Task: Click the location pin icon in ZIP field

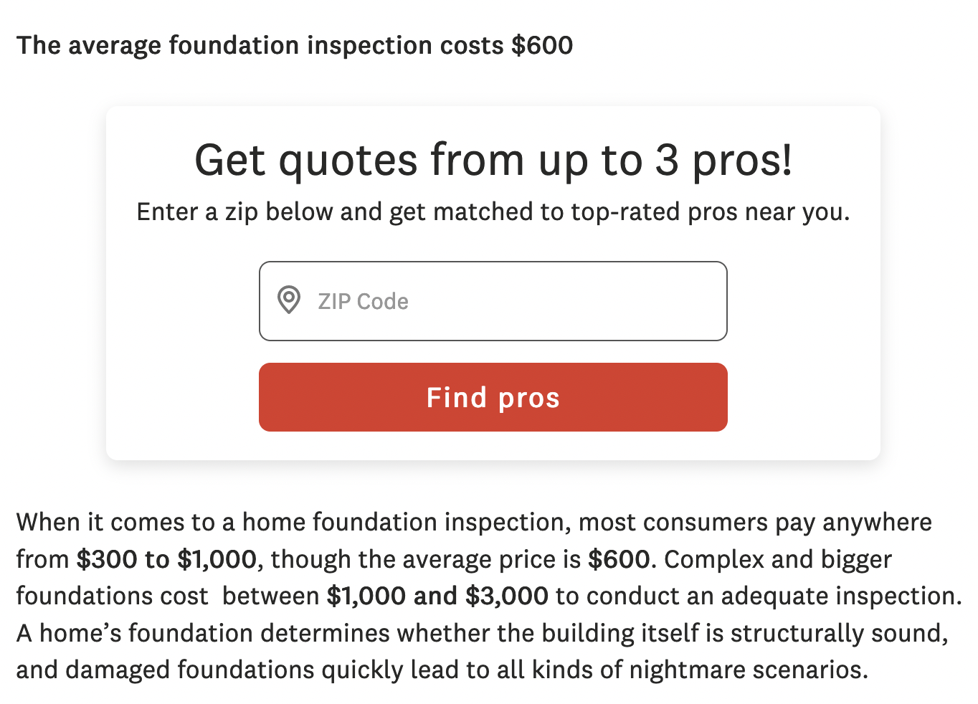Action: point(289,300)
